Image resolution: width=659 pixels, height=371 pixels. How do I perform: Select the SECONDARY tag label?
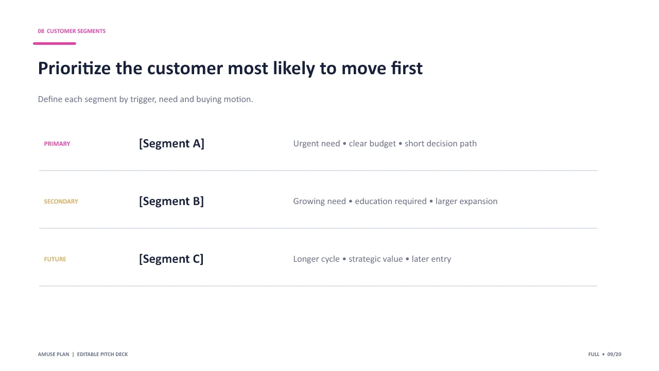point(61,201)
